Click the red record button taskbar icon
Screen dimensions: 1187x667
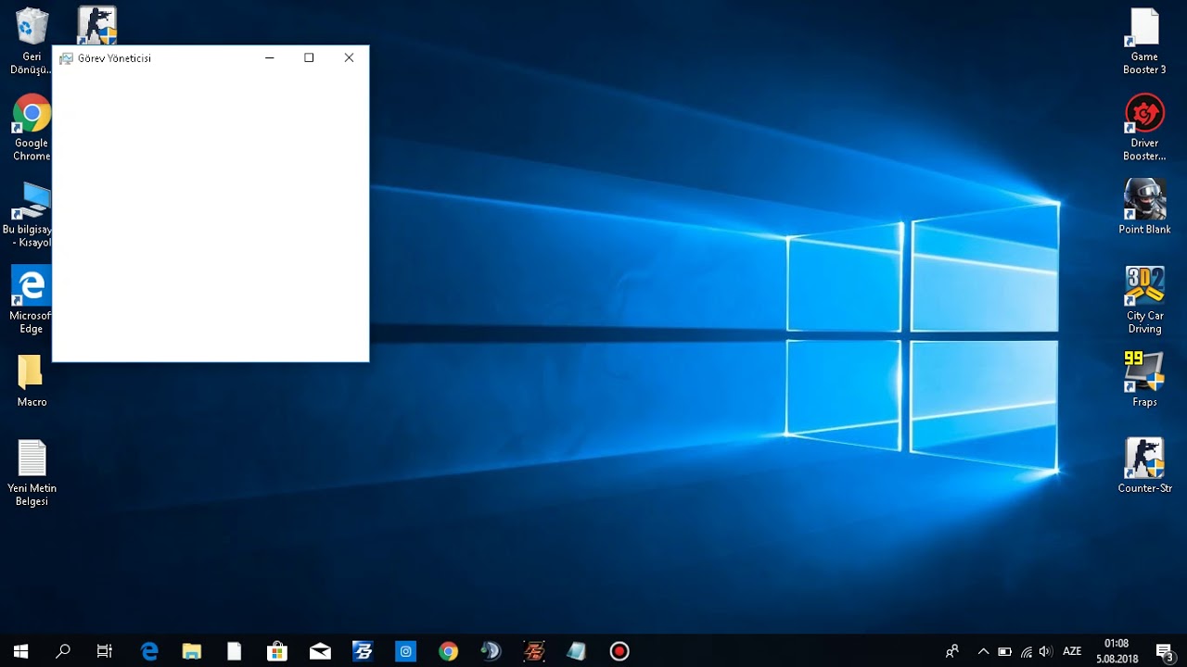coord(619,651)
